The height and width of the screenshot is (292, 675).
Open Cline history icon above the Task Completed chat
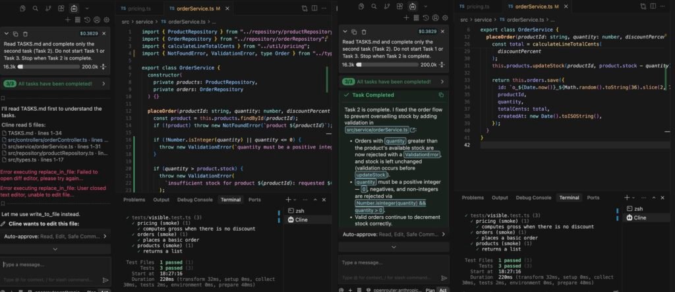pos(426,18)
